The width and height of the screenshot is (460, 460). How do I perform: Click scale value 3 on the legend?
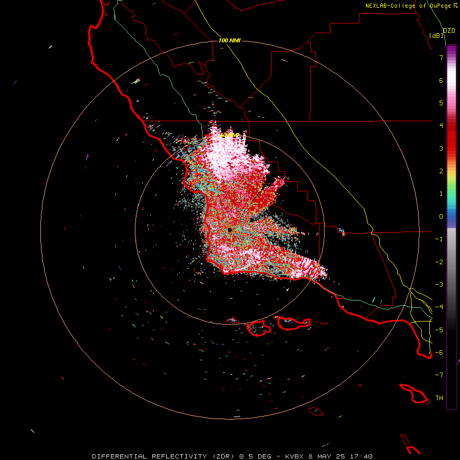coord(441,148)
